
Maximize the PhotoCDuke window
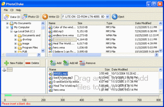coord(154,4)
